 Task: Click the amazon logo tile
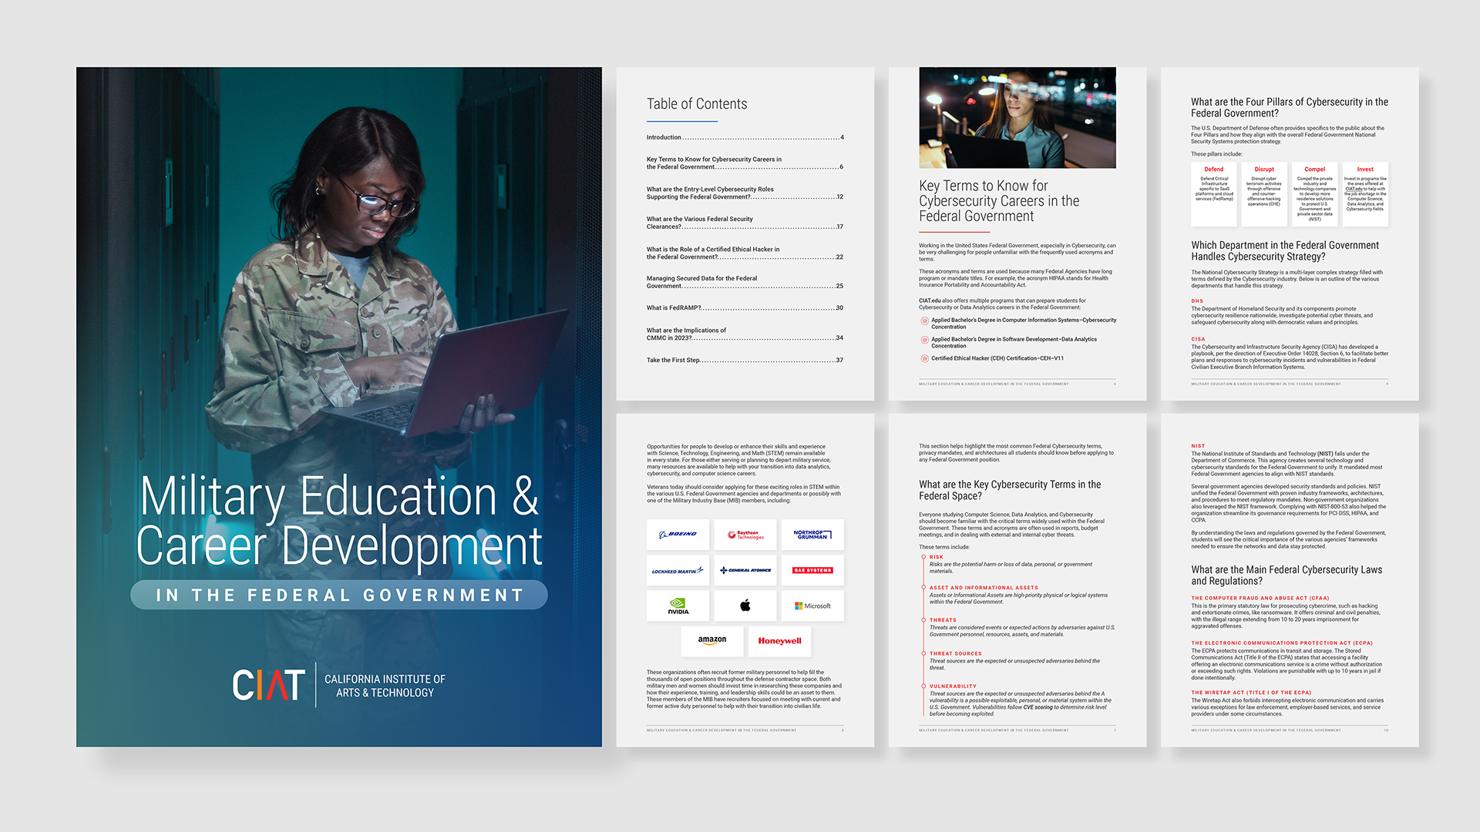[x=711, y=641]
